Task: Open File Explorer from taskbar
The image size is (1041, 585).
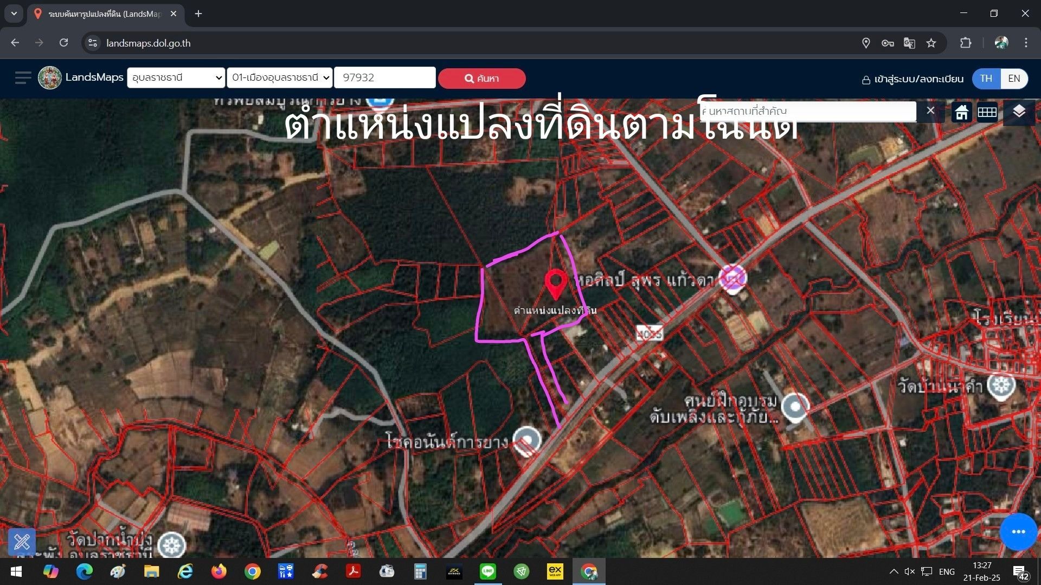Action: [151, 571]
